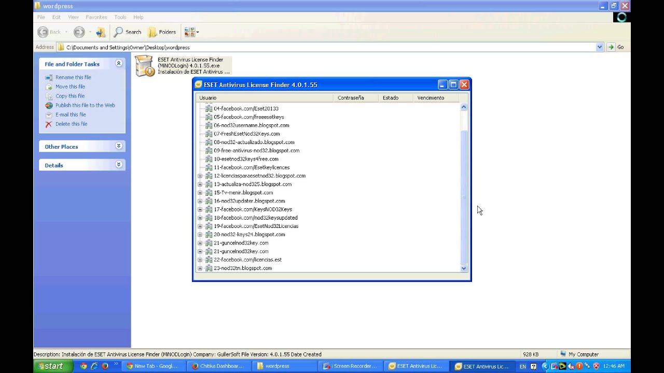
Task: Expand the 23-nod32tn.blogspot.com node
Action: 200,268
